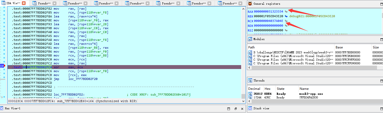Click Modules horizontal scrollbar left arrow
The image size is (383, 113).
[x=250, y=67]
